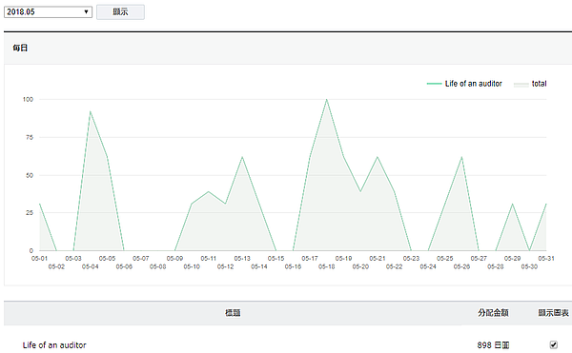Image resolution: width=572 pixels, height=353 pixels.
Task: Click the 05-29 data point on chart
Action: (x=513, y=204)
